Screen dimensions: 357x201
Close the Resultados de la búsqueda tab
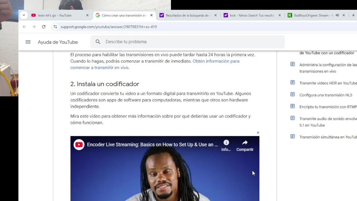[215, 15]
